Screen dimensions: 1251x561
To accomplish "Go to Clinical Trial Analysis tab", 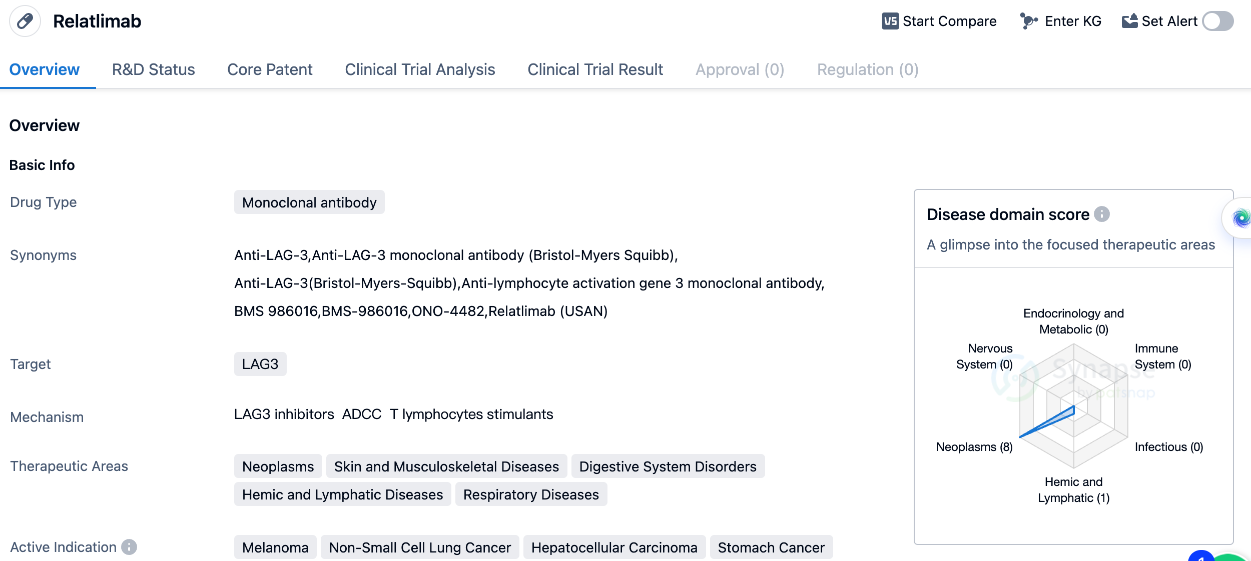I will (x=420, y=69).
